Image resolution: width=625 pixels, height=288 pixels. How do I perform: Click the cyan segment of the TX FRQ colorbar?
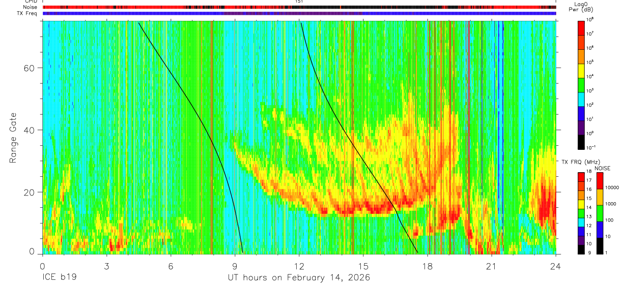point(581,222)
